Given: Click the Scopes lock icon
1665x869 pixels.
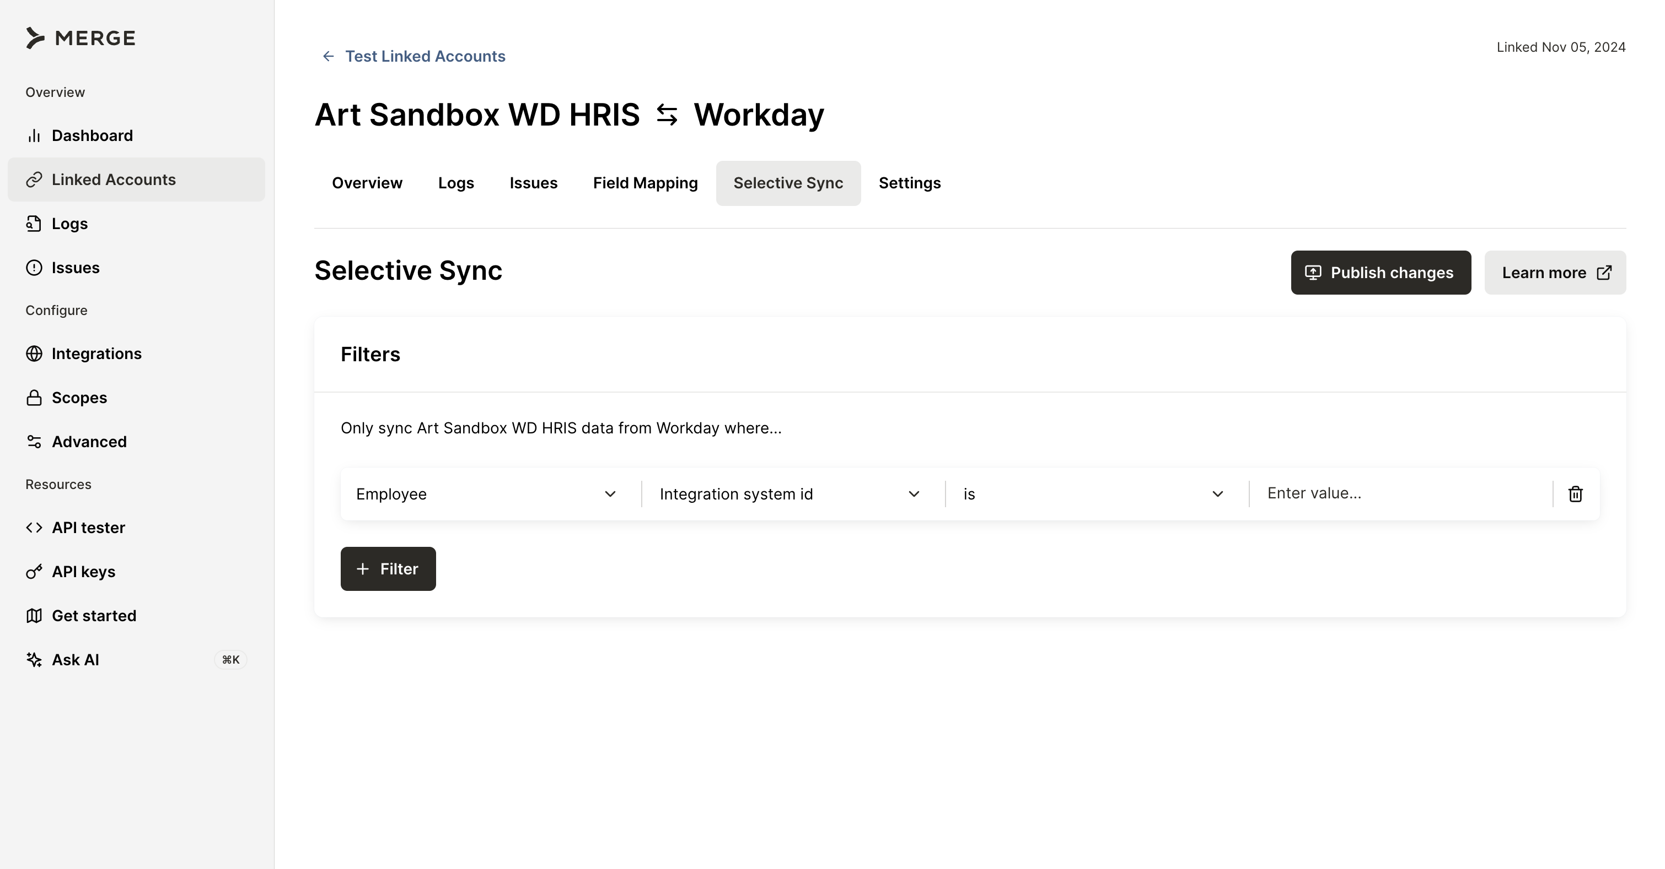Looking at the screenshot, I should [34, 398].
